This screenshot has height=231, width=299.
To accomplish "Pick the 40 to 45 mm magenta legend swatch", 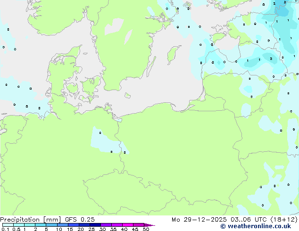I will click(x=128, y=225).
